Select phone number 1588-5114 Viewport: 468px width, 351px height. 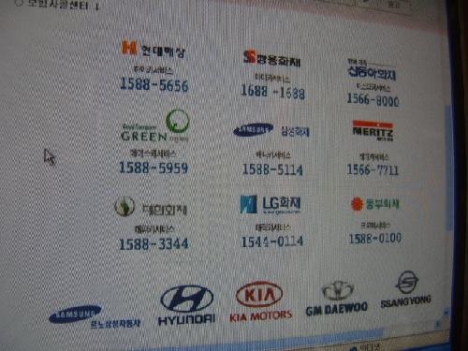(272, 169)
